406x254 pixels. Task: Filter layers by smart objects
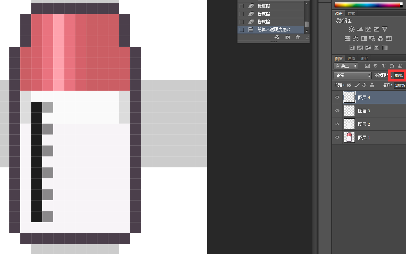point(400,66)
